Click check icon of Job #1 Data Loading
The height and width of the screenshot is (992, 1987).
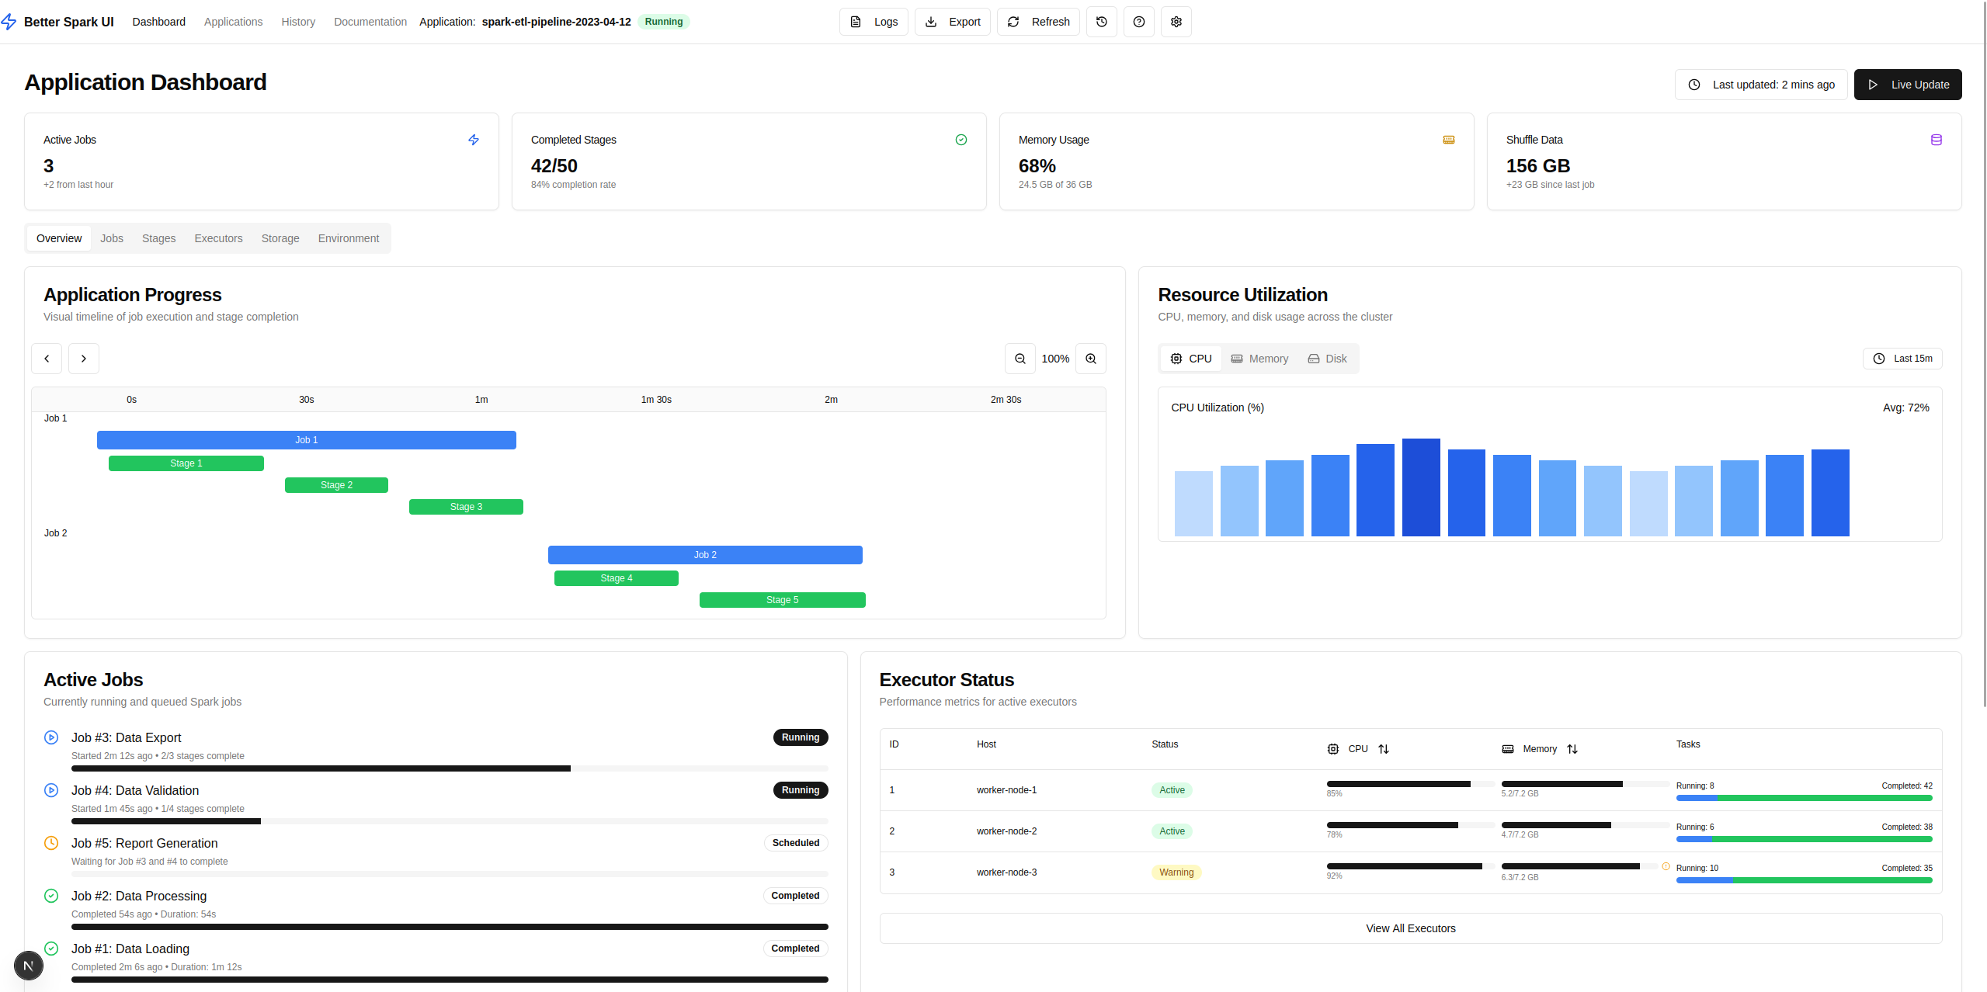coord(51,949)
